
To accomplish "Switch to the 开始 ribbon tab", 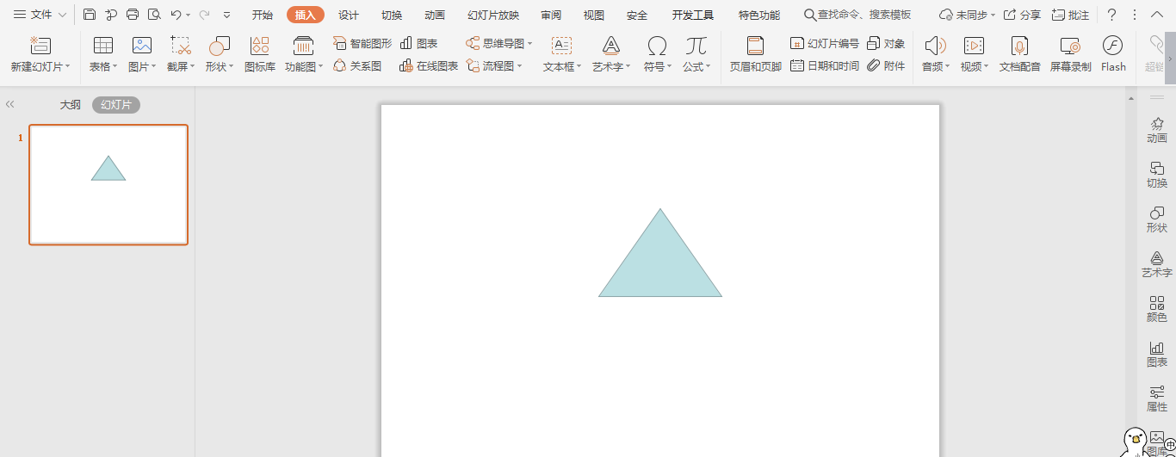I will click(x=263, y=15).
